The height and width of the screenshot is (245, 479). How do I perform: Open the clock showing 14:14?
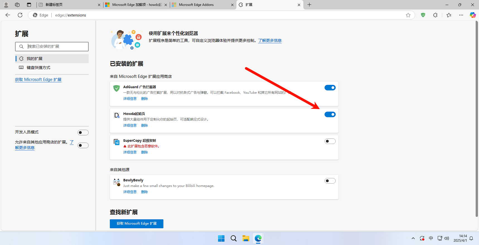pyautogui.click(x=460, y=238)
